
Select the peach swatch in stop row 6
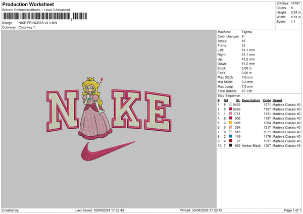click(x=231, y=127)
